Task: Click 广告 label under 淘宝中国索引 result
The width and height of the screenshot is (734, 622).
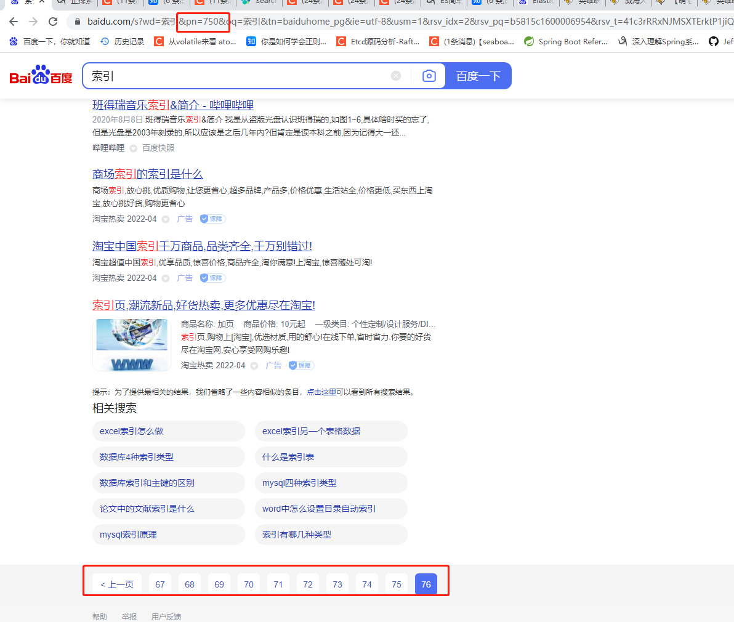Action: coord(185,278)
